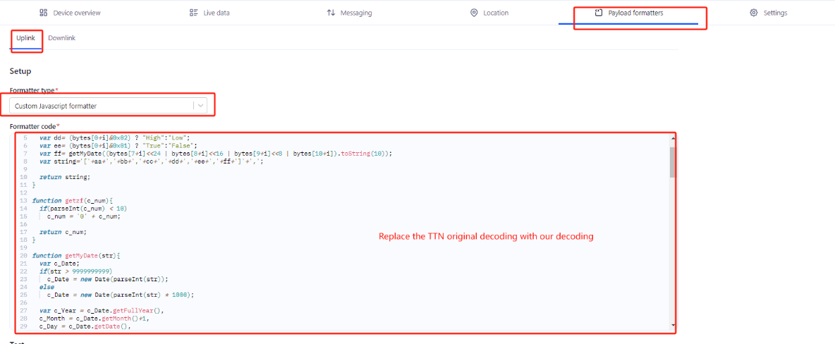
Task: Switch to the Live data tab
Action: 209,13
